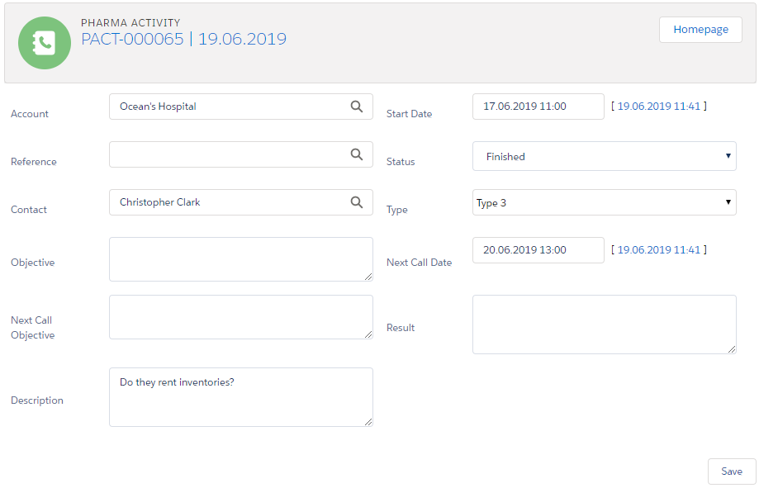Grab the Result text area resize handle

click(x=732, y=349)
